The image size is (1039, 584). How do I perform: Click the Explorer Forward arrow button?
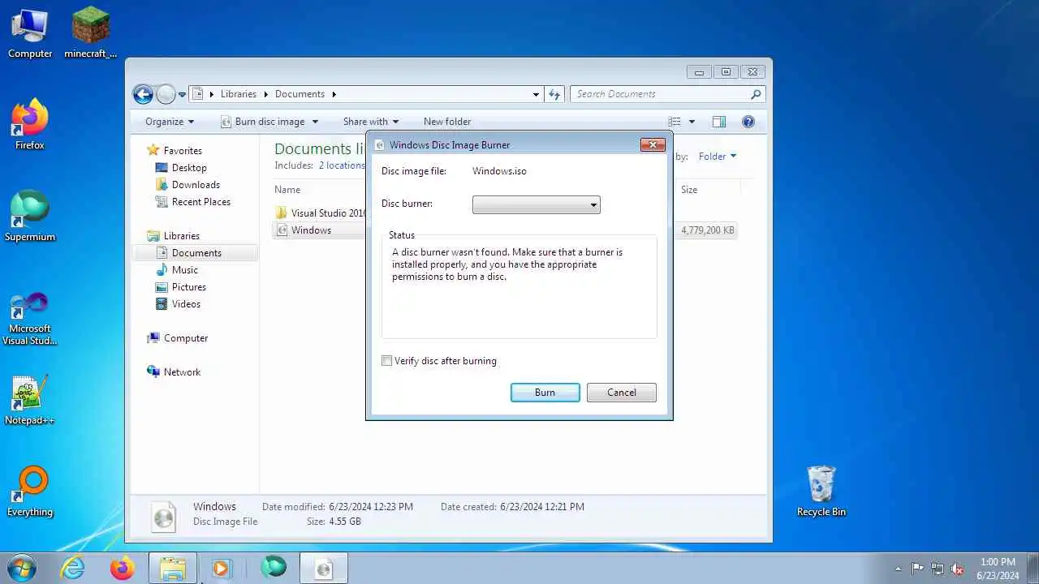[166, 94]
